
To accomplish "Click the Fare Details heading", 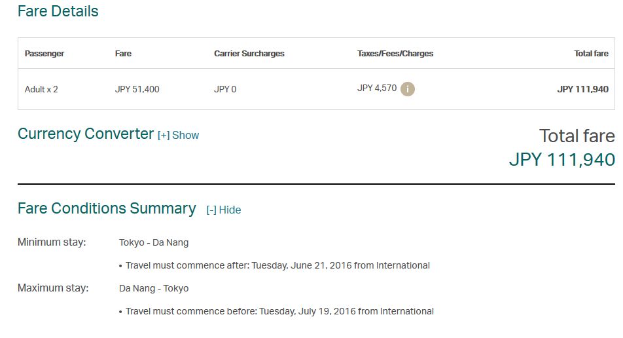I will tap(58, 11).
